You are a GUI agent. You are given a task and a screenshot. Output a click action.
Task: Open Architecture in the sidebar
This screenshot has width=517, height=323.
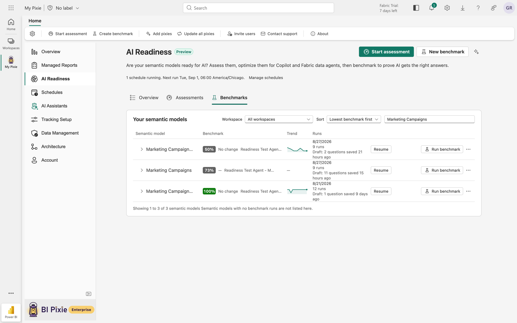pyautogui.click(x=60, y=147)
